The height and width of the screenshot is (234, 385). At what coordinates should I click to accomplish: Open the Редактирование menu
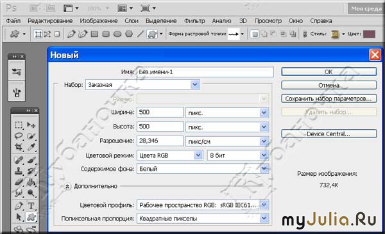(50, 21)
